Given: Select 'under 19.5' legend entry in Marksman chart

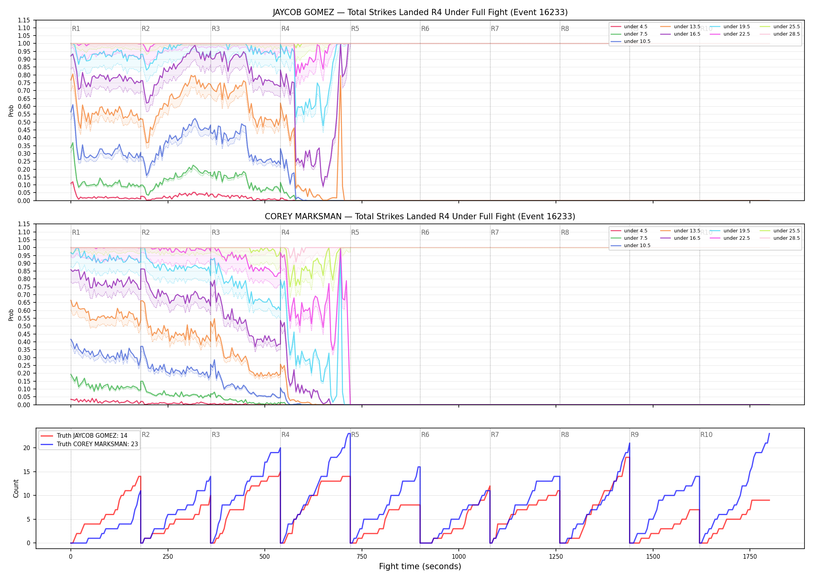Looking at the screenshot, I should coord(730,231).
